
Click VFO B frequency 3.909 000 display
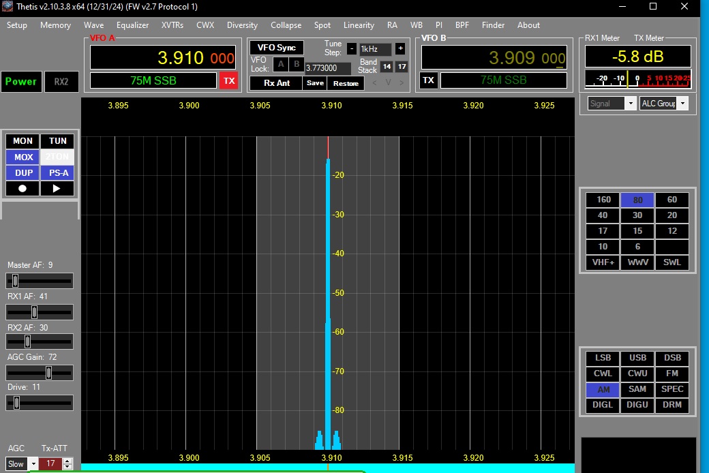pos(494,57)
